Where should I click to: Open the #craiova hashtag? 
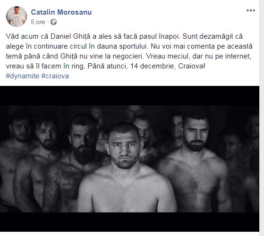tap(55, 76)
